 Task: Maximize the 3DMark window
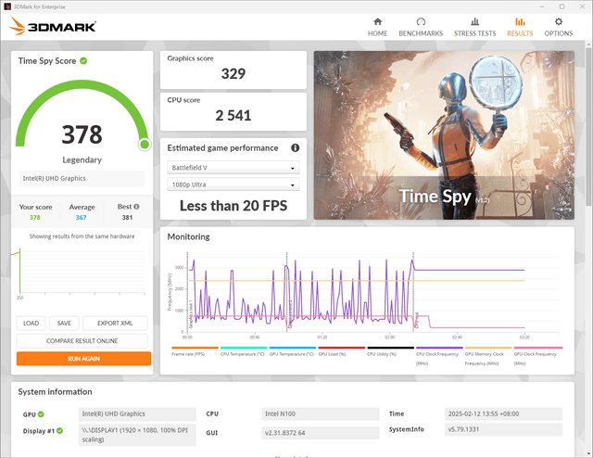tap(561, 6)
